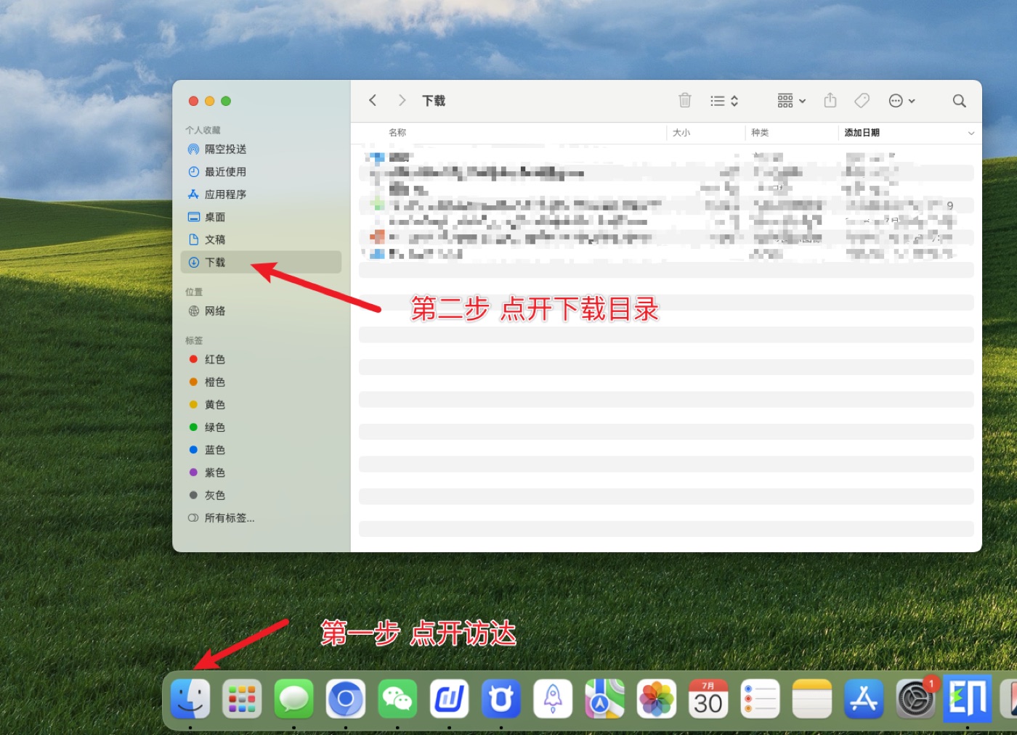The height and width of the screenshot is (735, 1017).
Task: Open 隔空投送 in the sidebar
Action: click(x=261, y=149)
